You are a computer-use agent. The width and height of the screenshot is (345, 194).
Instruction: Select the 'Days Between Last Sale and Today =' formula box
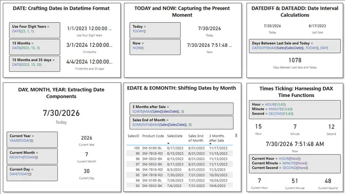pyautogui.click(x=295, y=46)
